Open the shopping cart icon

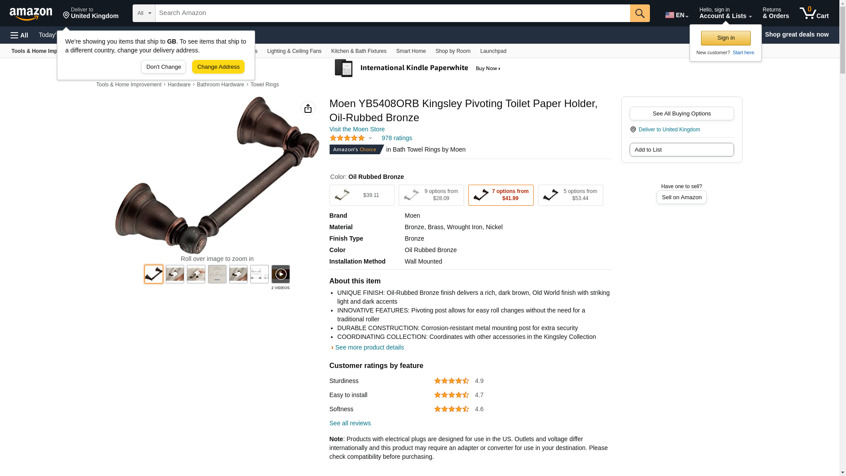(814, 13)
